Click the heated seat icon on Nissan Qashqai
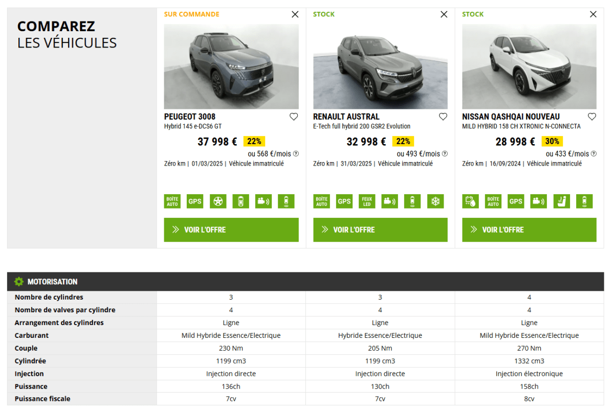Image resolution: width=614 pixels, height=412 pixels. pyautogui.click(x=561, y=201)
